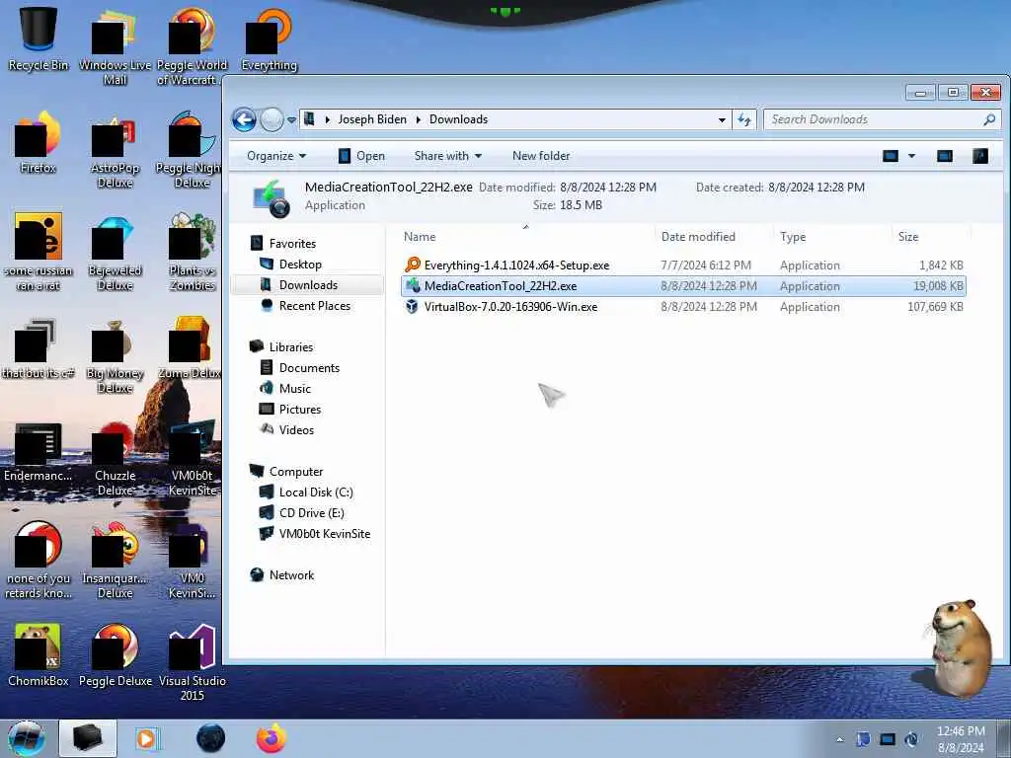Select Everything-1.4.1.1024.x64-Setup.exe file
The width and height of the screenshot is (1011, 758).
(x=683, y=265)
